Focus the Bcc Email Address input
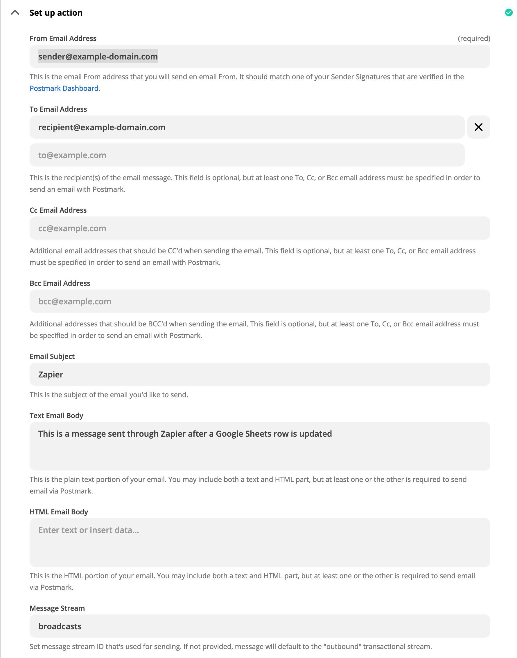The image size is (517, 658). click(x=260, y=301)
